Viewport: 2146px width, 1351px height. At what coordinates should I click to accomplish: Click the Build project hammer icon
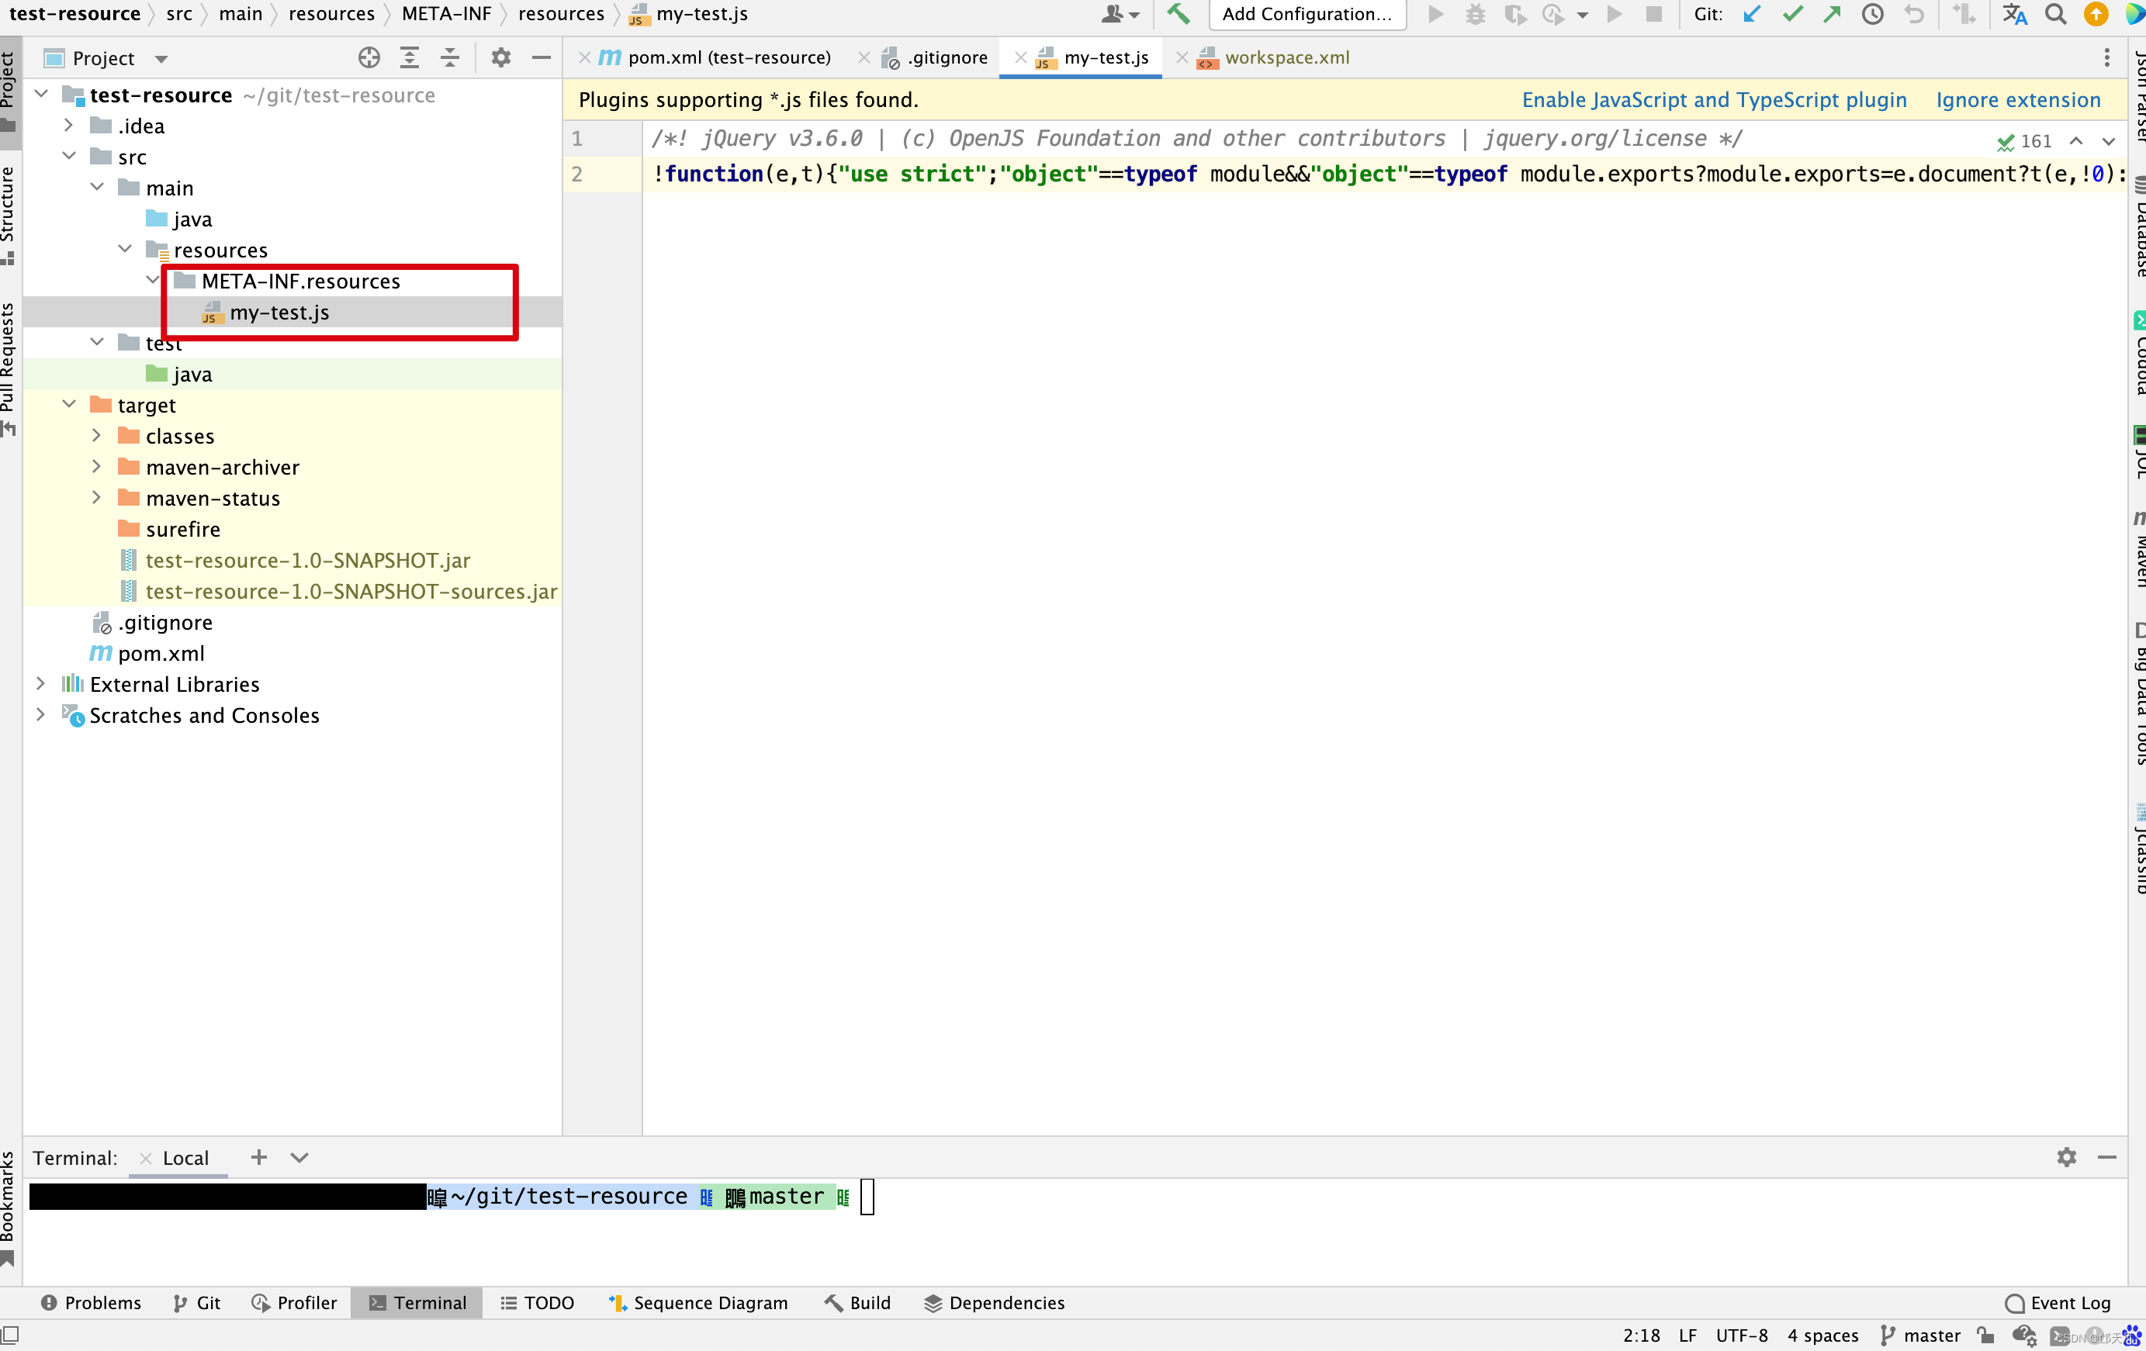tap(1179, 14)
